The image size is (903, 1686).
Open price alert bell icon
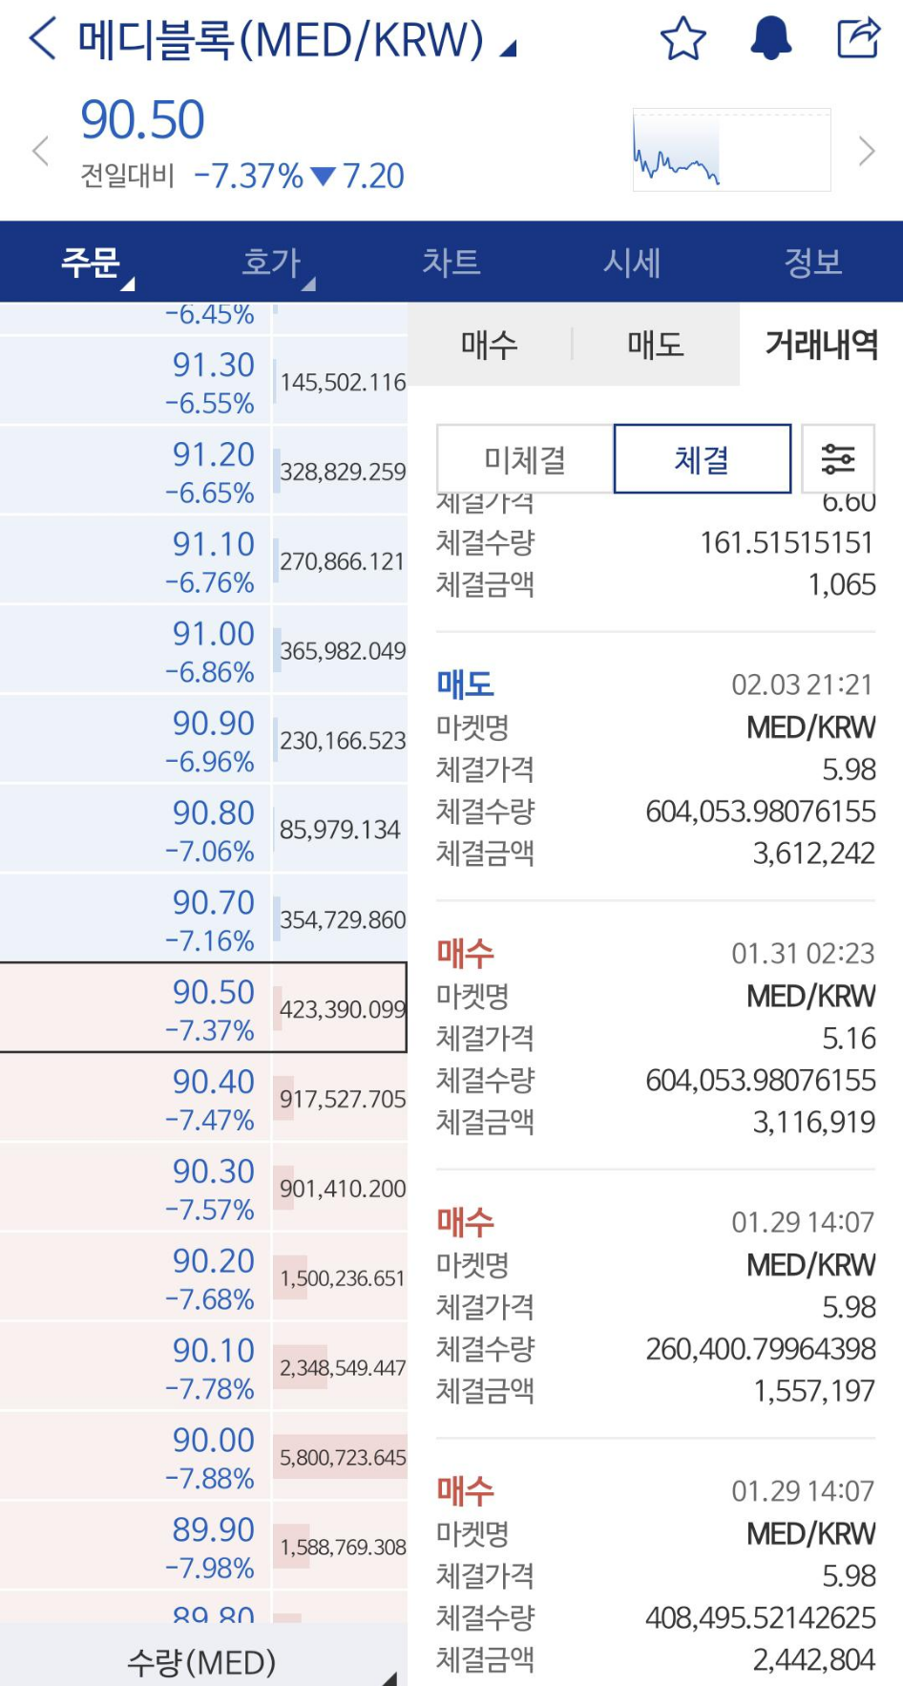click(770, 39)
